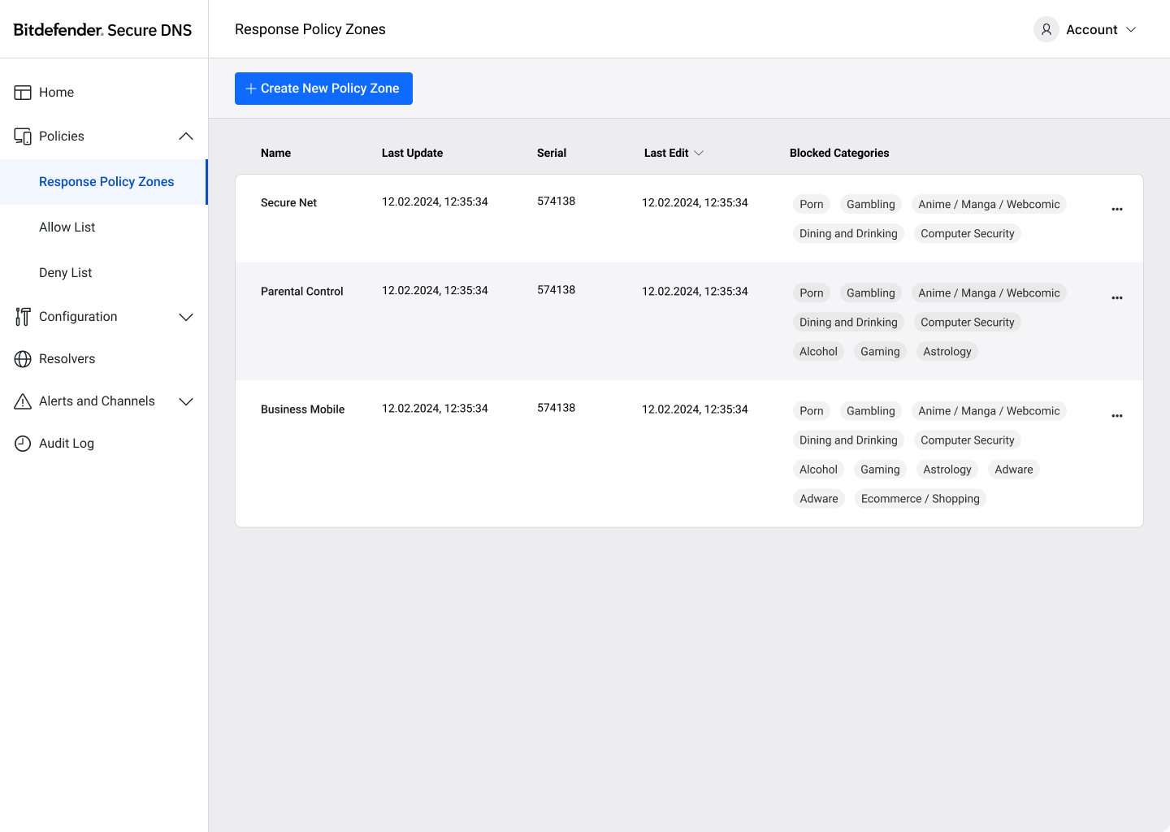This screenshot has height=832, width=1170.
Task: Navigate to Resolvers
Action: click(x=104, y=359)
